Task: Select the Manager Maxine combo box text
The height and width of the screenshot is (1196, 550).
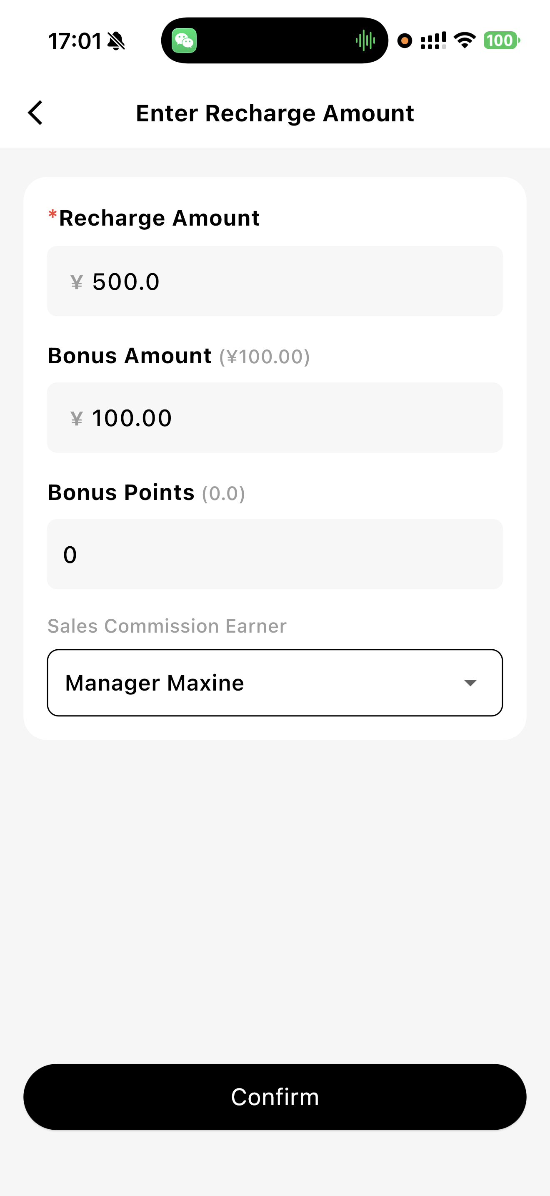Action: [155, 683]
